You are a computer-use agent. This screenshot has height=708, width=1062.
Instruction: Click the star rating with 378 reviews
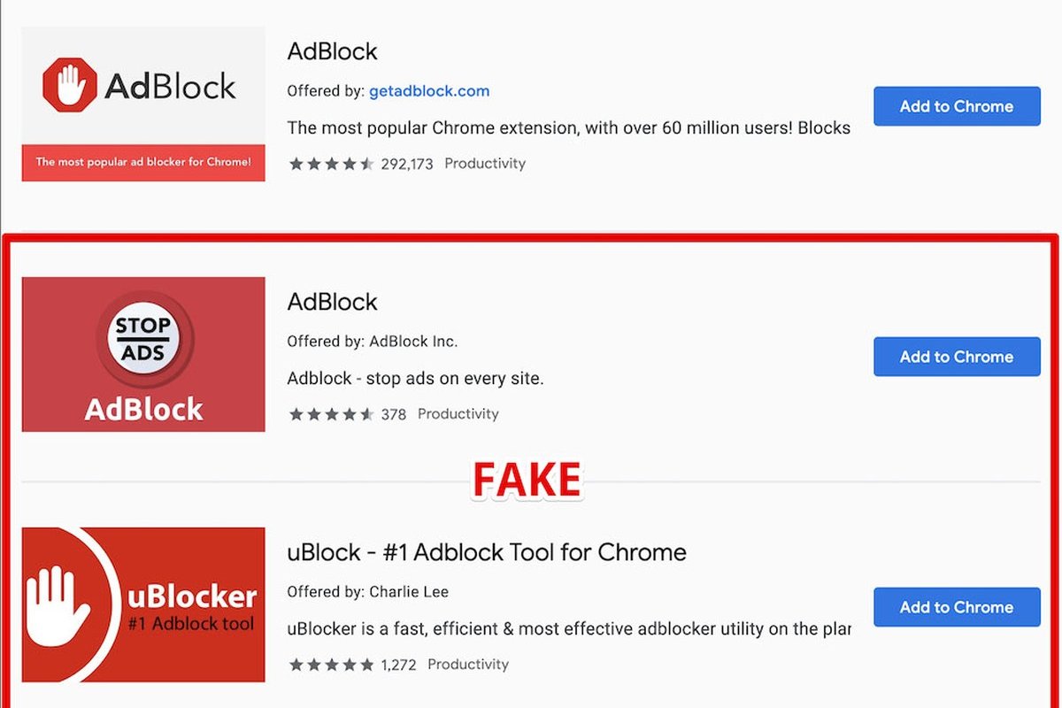(x=331, y=414)
